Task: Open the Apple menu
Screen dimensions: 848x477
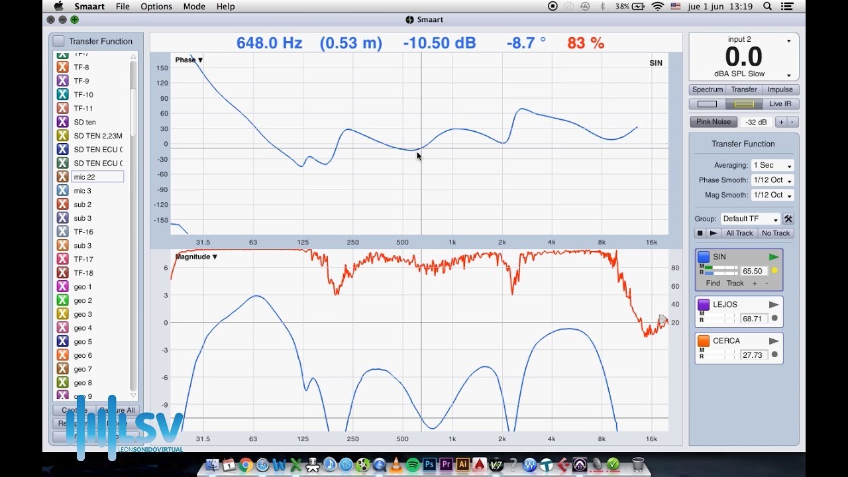Action: tap(58, 7)
